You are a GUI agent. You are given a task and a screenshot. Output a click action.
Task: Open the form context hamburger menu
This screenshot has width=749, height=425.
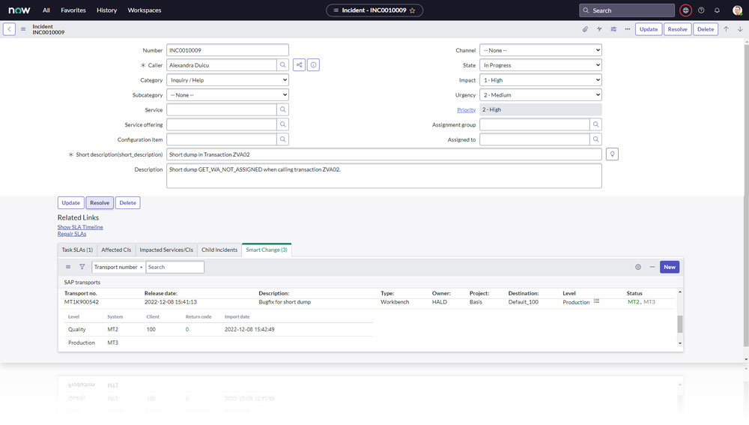(x=23, y=29)
